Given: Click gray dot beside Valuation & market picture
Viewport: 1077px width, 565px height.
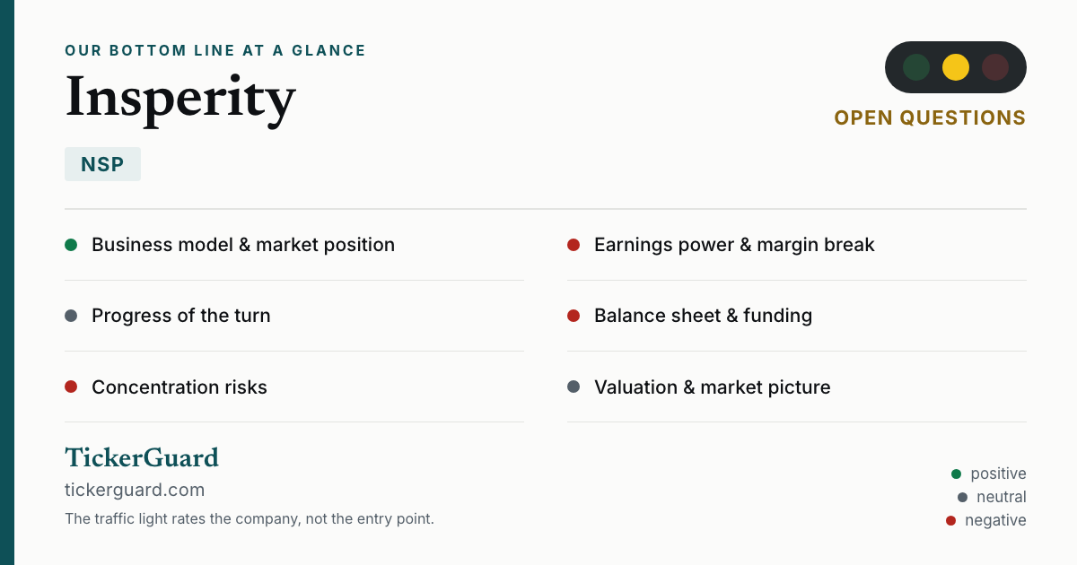Looking at the screenshot, I should pos(574,387).
